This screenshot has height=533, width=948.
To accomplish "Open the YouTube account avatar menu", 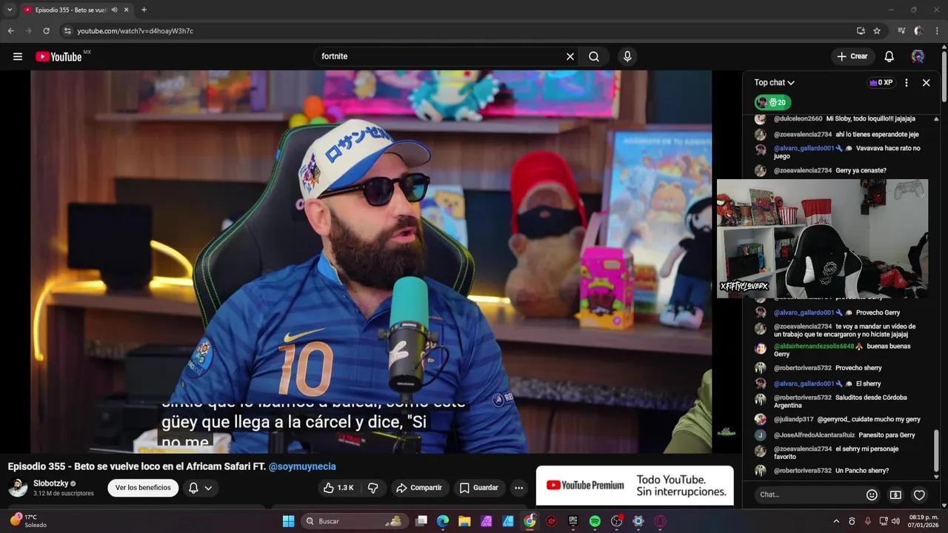I will click(918, 56).
